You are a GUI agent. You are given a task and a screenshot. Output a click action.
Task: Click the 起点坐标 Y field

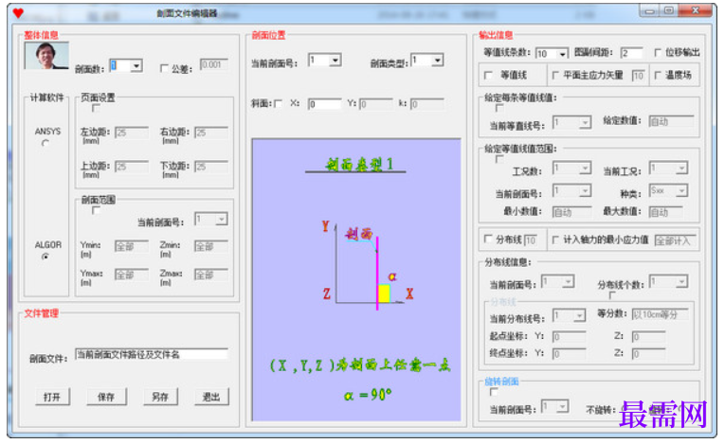[x=570, y=337]
